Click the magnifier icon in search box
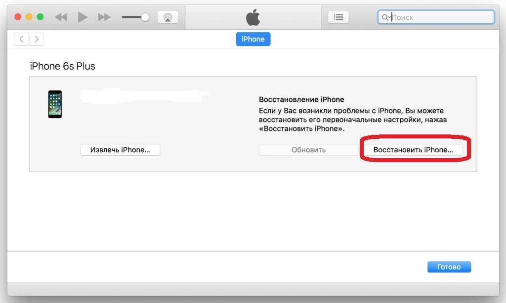506x303 pixels. pyautogui.click(x=385, y=17)
